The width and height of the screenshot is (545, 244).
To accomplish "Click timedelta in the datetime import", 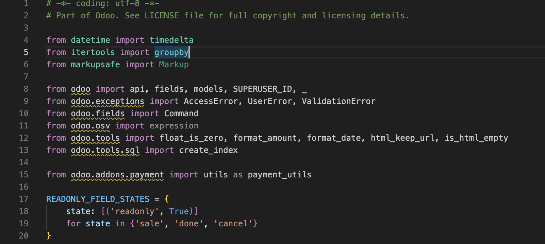I will pyautogui.click(x=171, y=40).
